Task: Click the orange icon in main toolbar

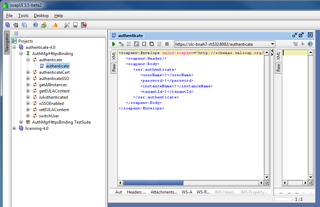Action: click(55, 25)
